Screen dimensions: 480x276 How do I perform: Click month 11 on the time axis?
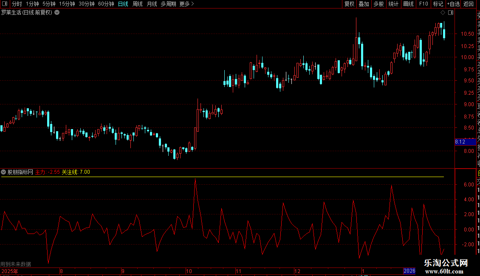(238, 271)
